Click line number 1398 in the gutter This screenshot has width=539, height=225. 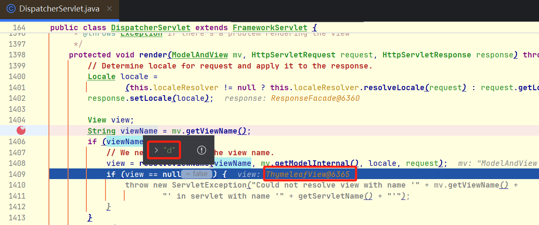pos(17,55)
